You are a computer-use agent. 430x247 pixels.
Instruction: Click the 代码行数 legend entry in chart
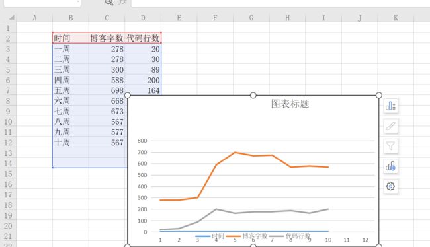point(290,236)
